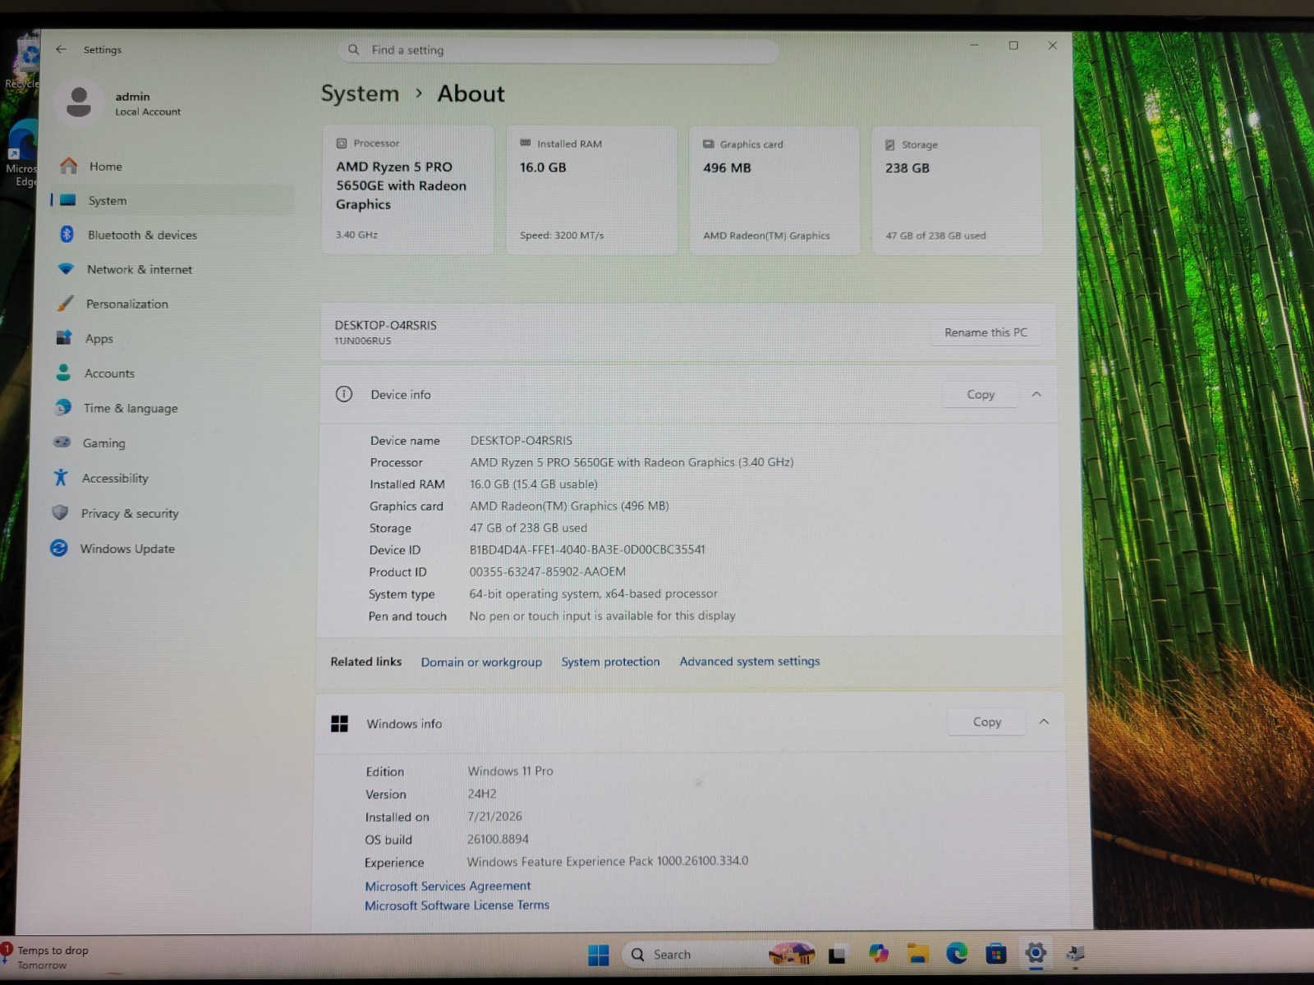Click the Edition value Windows 11 Pro
The width and height of the screenshot is (1314, 985).
(x=510, y=771)
